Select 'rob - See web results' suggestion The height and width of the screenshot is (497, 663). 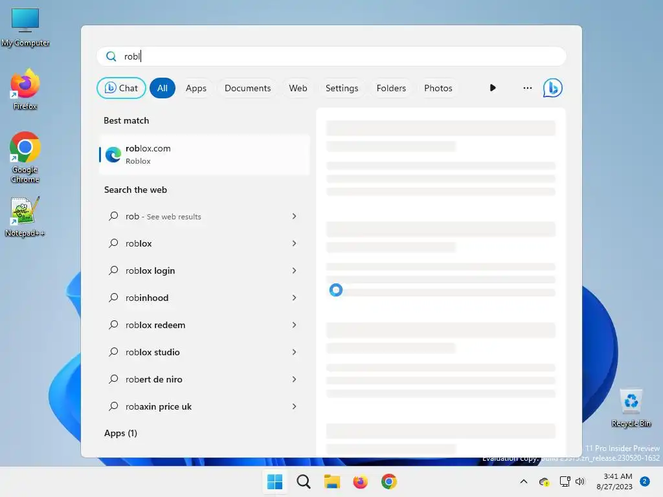(204, 216)
